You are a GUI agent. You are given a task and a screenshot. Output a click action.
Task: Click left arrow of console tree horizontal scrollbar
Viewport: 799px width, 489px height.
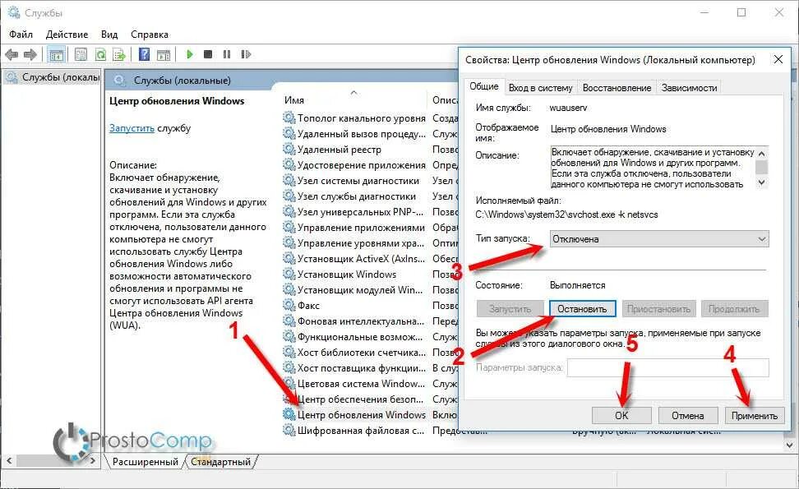tap(9, 460)
